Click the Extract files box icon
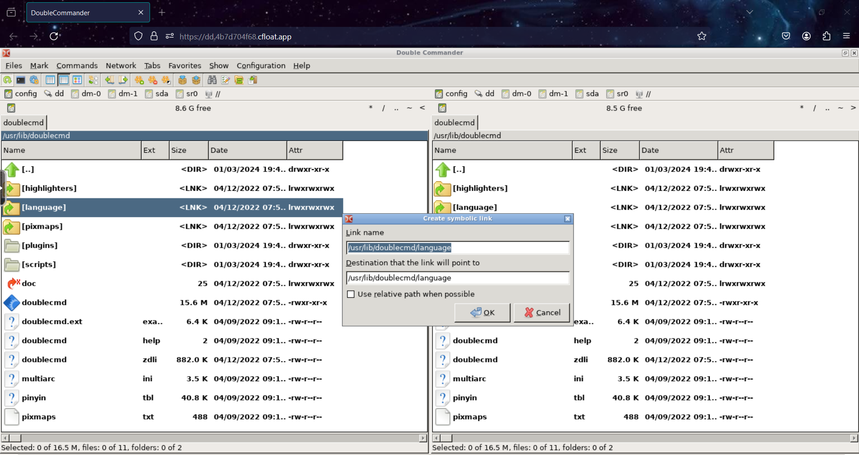The width and height of the screenshot is (859, 455). point(196,80)
